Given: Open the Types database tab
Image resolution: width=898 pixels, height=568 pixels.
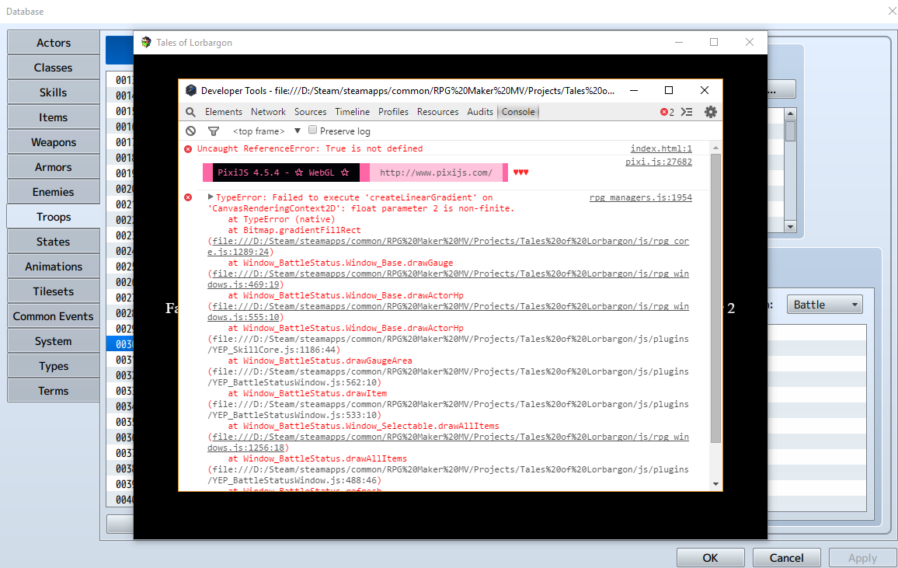Looking at the screenshot, I should point(54,367).
